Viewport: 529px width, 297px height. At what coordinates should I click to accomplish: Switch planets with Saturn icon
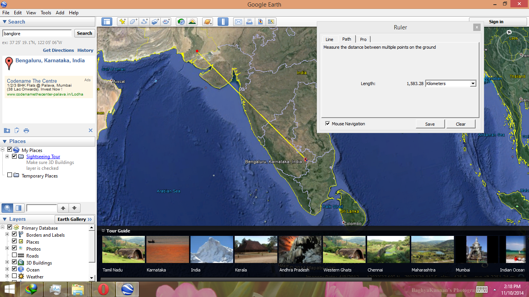208,22
